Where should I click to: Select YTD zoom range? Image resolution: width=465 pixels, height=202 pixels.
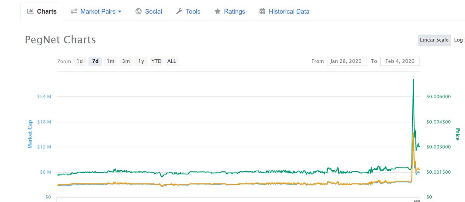(x=157, y=61)
